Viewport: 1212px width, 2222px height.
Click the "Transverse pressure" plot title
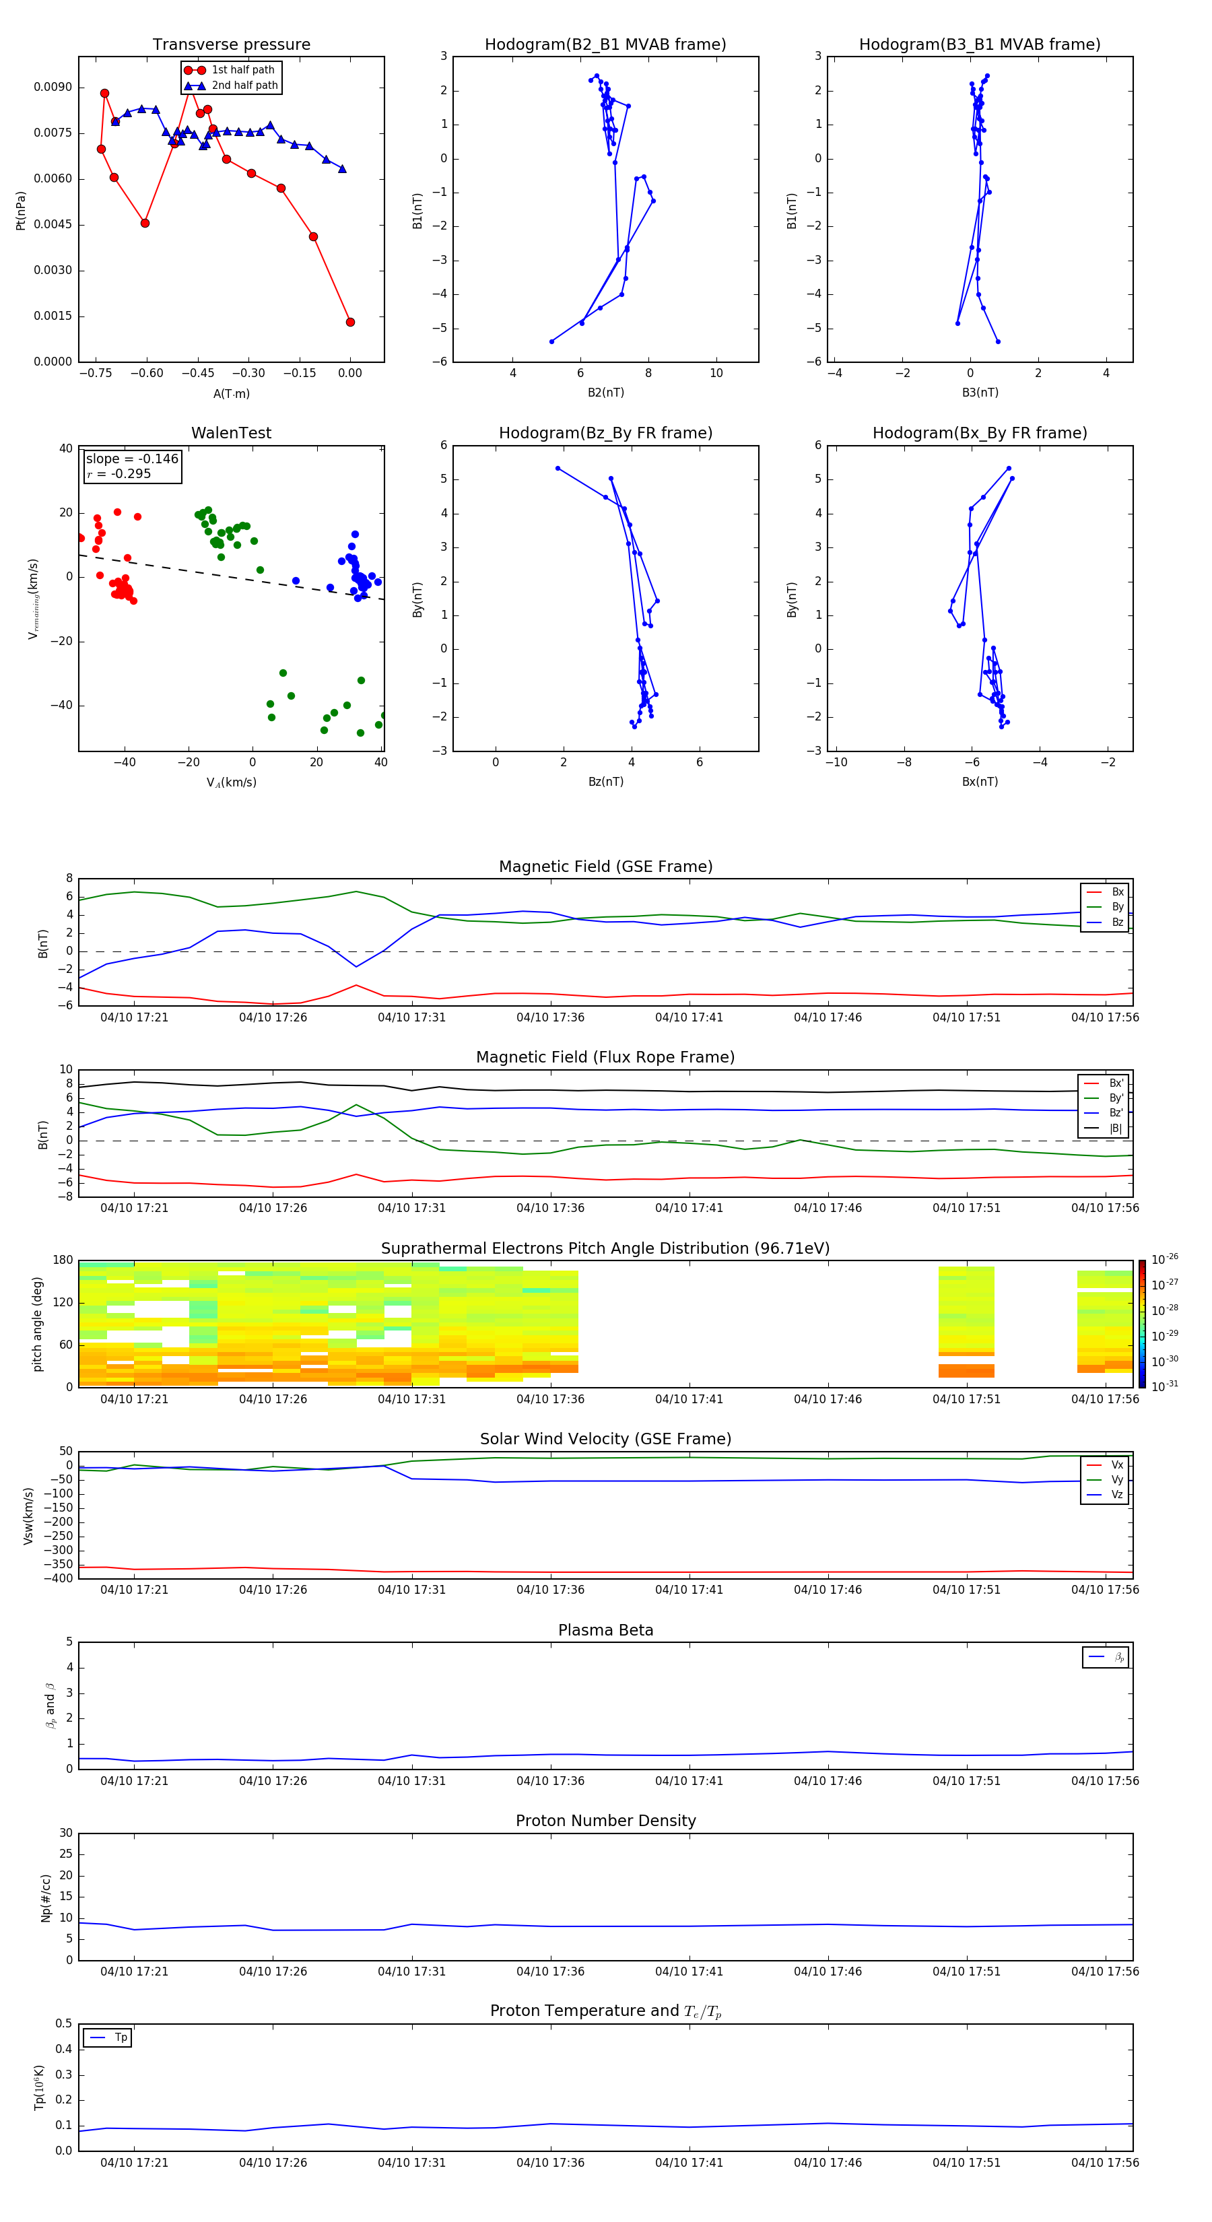click(x=231, y=45)
